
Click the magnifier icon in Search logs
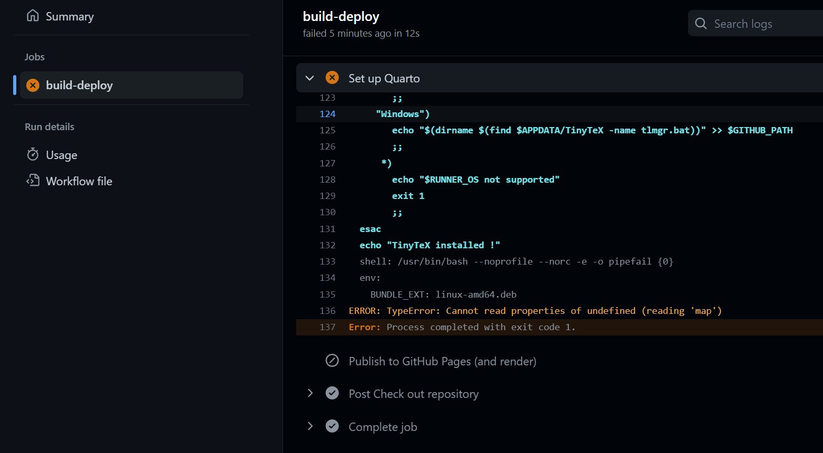701,24
